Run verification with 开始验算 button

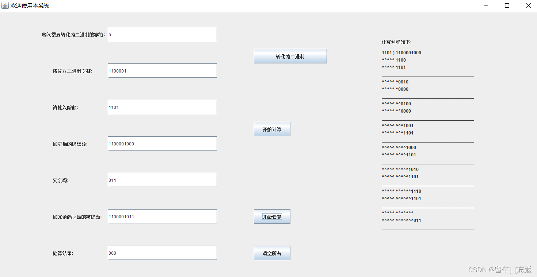[272, 216]
